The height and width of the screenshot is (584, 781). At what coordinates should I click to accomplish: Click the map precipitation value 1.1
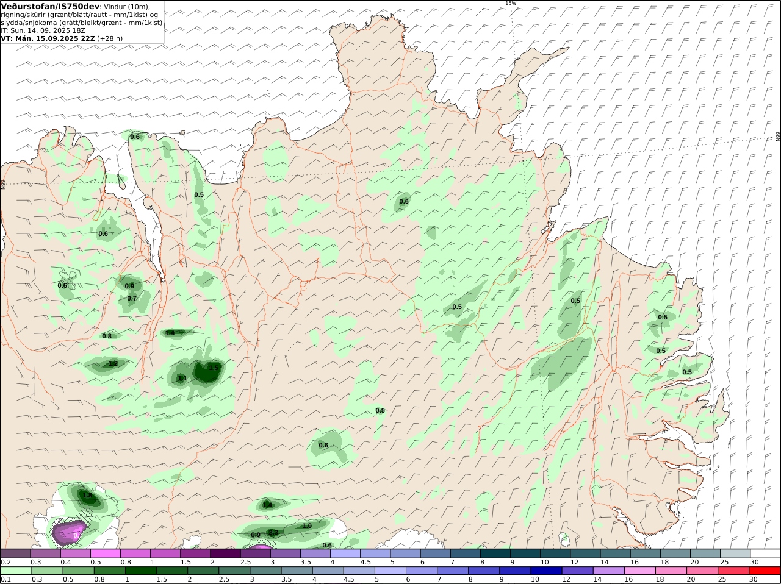coord(182,378)
